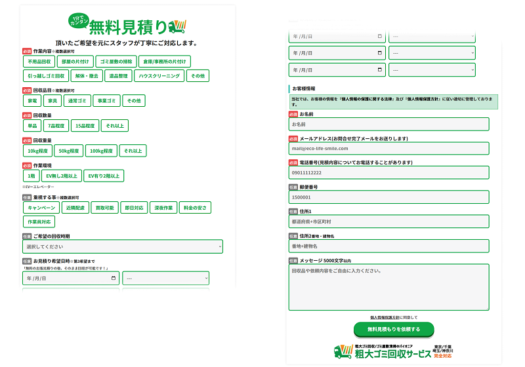Click the メッセージ text area
The image size is (525, 367).
tap(388, 287)
